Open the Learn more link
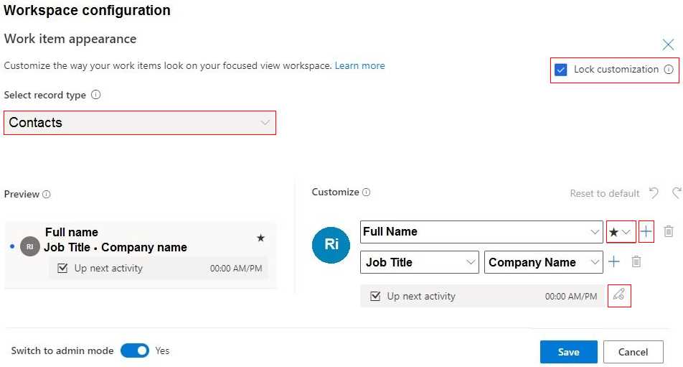Image resolution: width=683 pixels, height=367 pixels. click(359, 65)
